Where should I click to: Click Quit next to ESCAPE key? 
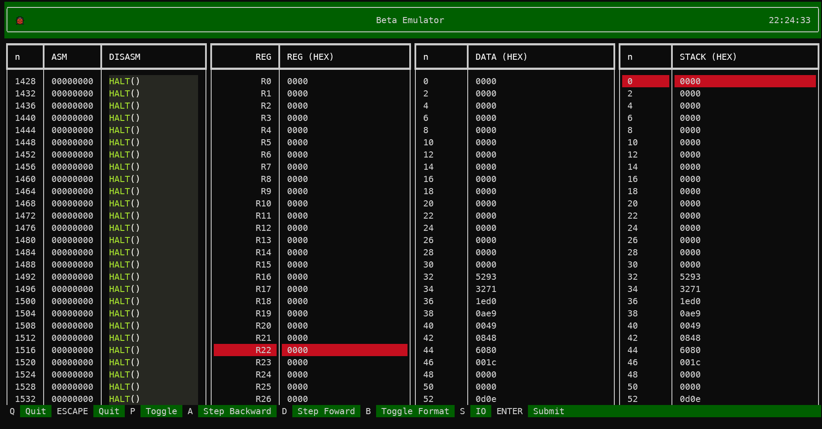pos(109,411)
